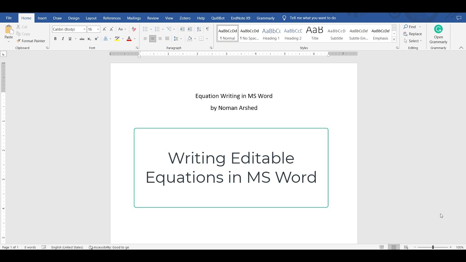Align text right
The height and width of the screenshot is (262, 466).
point(160,39)
